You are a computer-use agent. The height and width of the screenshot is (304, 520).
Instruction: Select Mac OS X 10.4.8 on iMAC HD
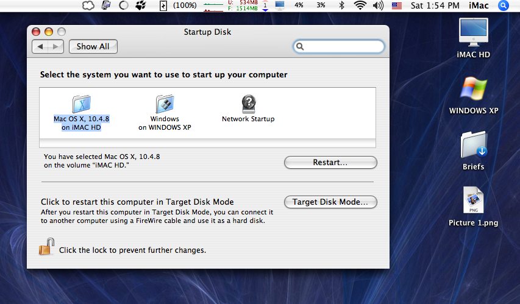81,113
